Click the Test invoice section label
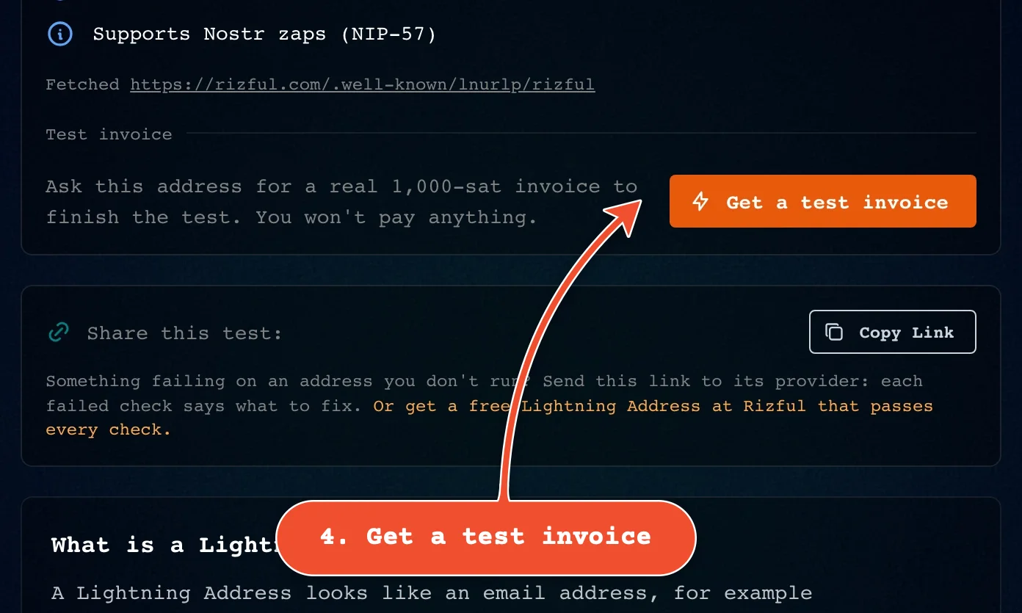Image resolution: width=1022 pixels, height=613 pixels. tap(109, 134)
